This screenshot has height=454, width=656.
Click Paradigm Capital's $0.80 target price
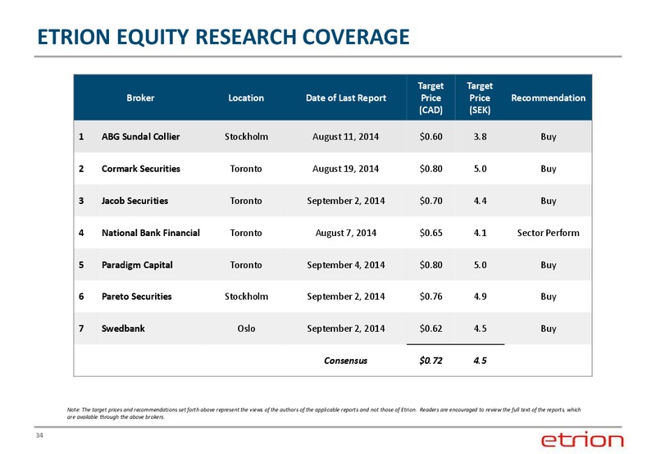coord(431,265)
